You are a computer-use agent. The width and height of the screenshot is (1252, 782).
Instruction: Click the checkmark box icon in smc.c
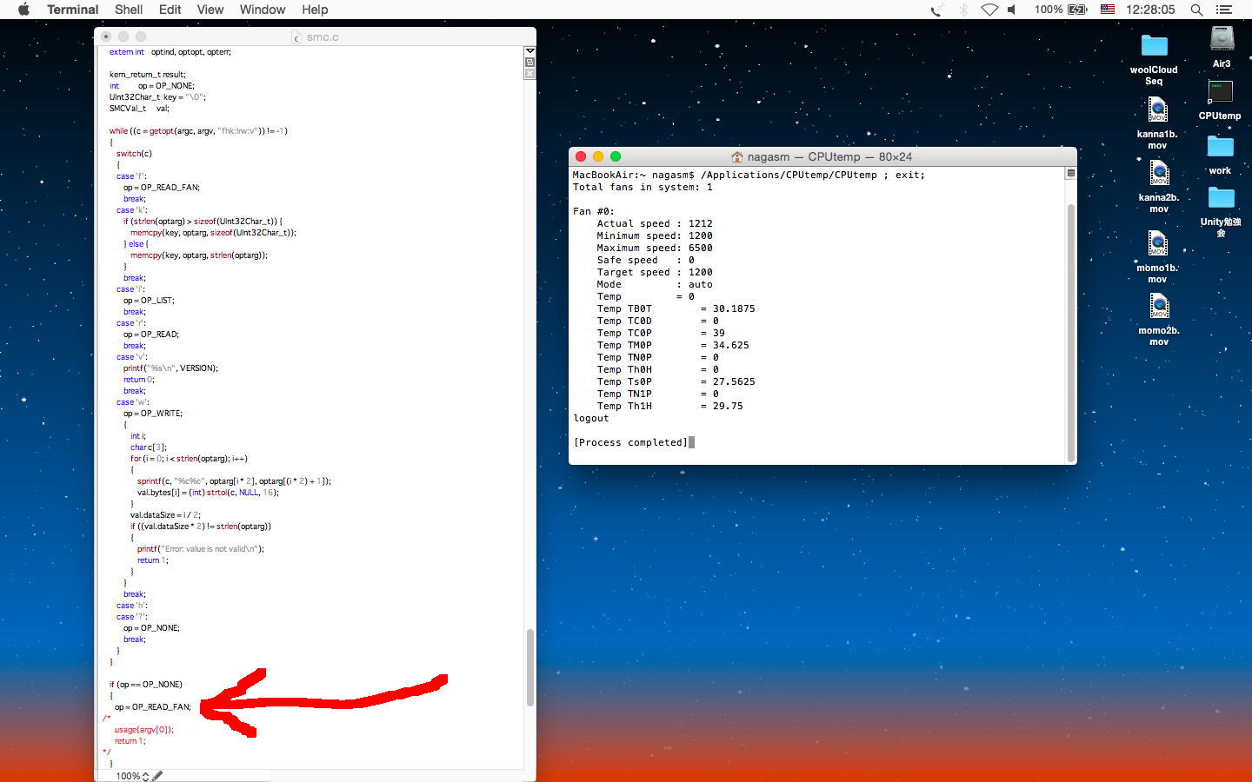[x=529, y=63]
